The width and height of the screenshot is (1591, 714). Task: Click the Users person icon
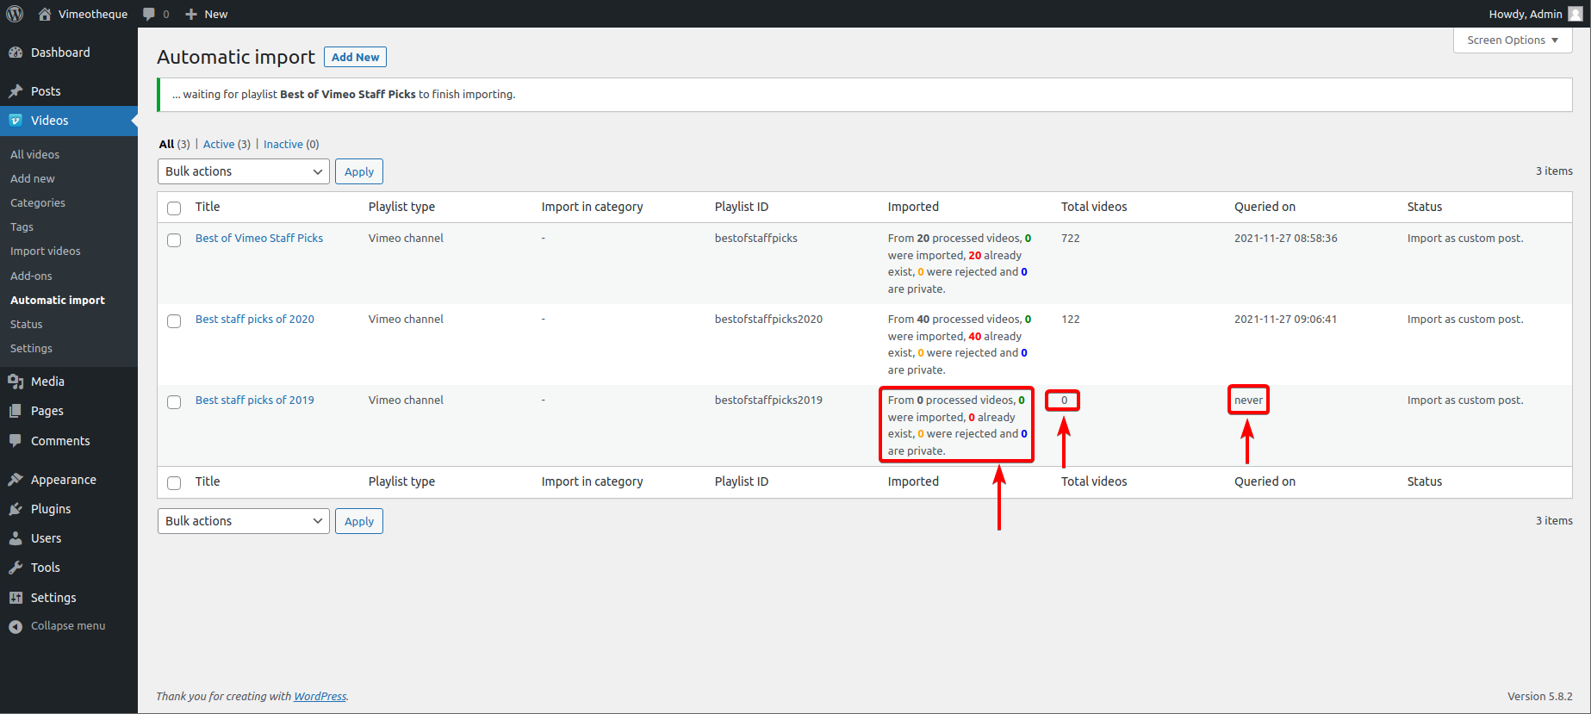point(16,538)
